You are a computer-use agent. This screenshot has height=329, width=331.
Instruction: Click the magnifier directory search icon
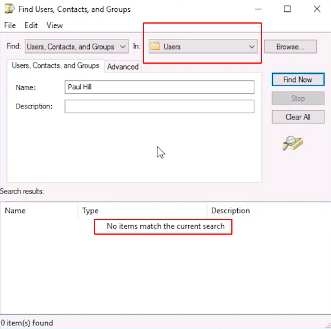click(x=293, y=143)
